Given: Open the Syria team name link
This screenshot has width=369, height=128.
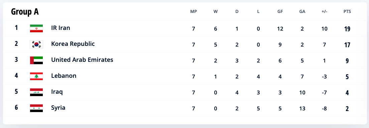Looking at the screenshot, I should pos(58,108).
